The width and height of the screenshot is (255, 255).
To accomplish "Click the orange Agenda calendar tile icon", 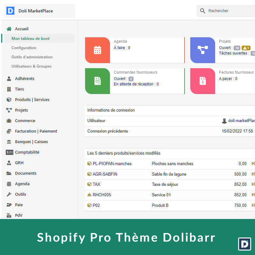I will [x=98, y=50].
